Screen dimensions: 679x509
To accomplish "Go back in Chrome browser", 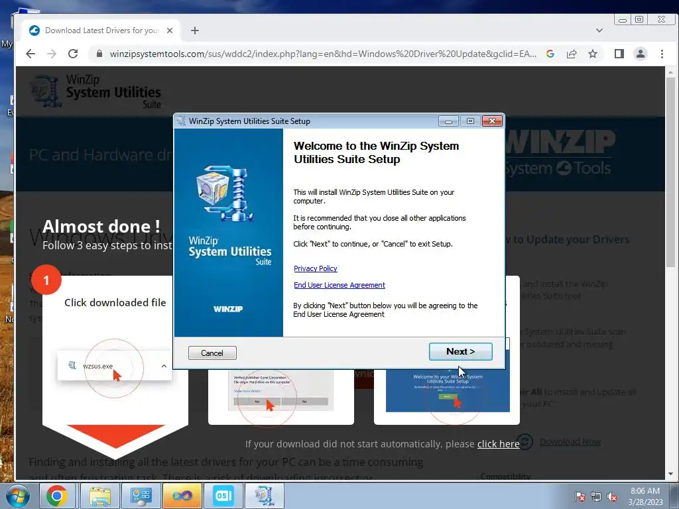I will tap(31, 54).
